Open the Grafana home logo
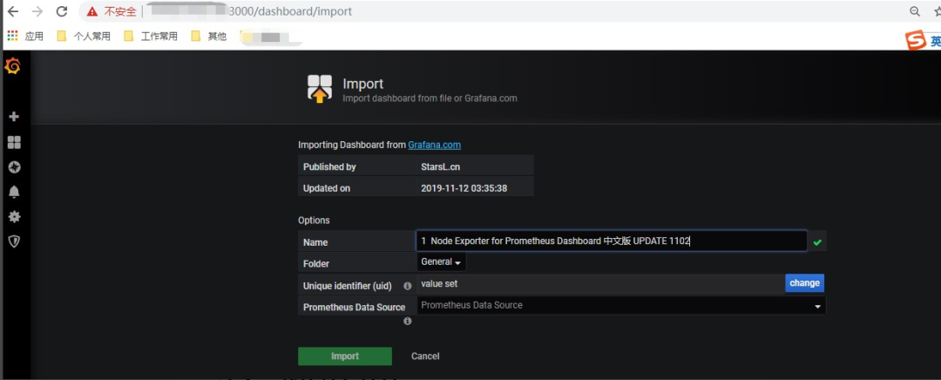 pos(12,66)
